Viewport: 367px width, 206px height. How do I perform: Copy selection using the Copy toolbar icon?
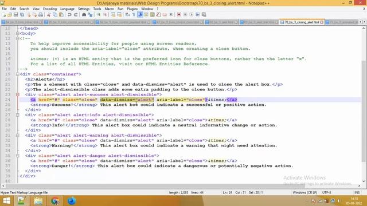[x=55, y=15]
